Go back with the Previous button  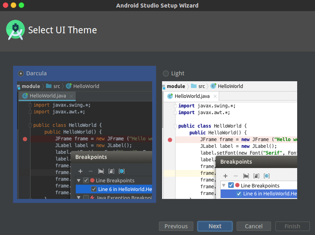pyautogui.click(x=176, y=226)
